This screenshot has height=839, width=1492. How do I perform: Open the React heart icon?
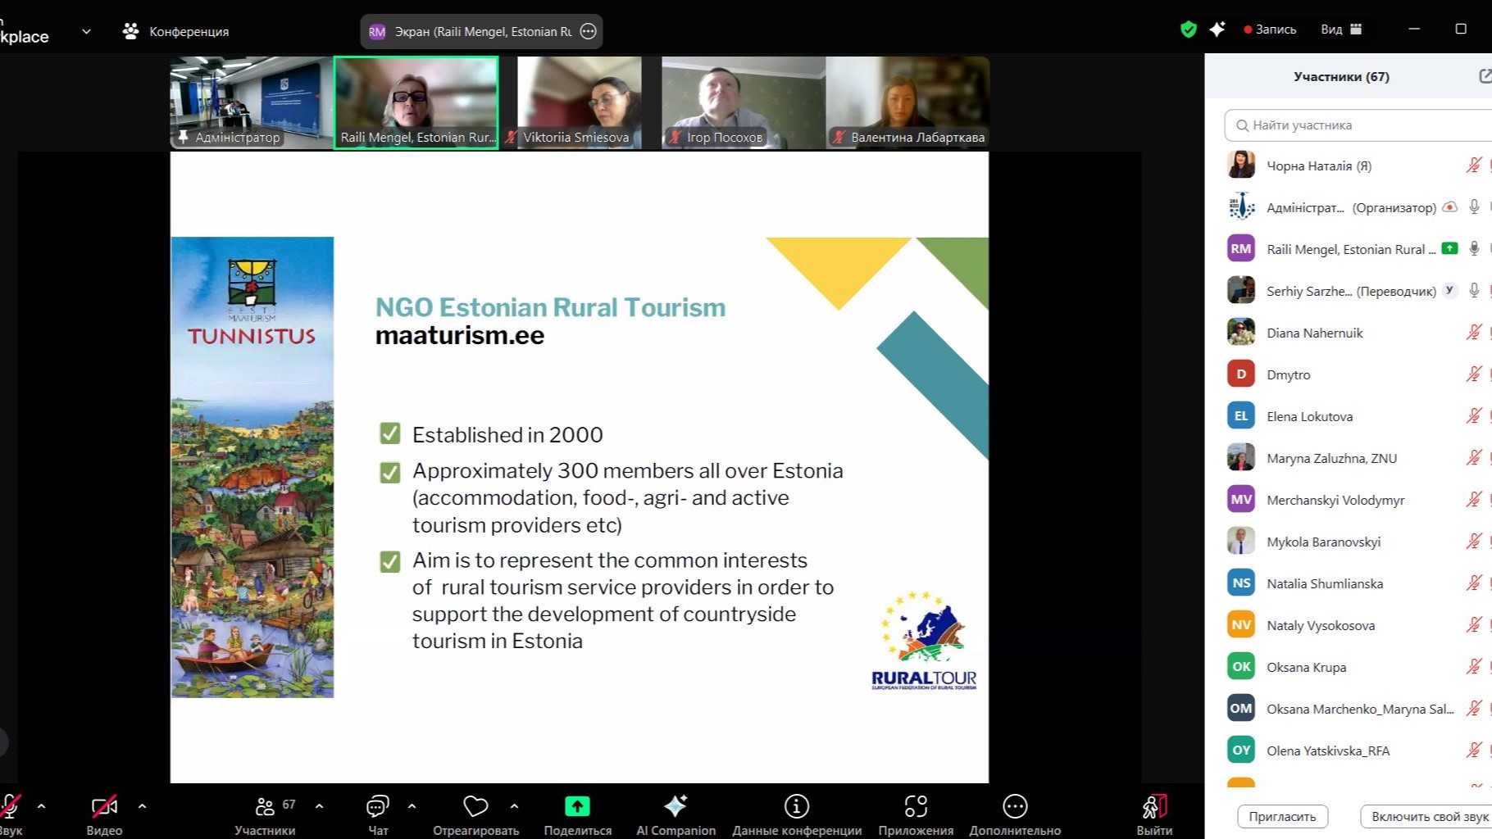475,807
